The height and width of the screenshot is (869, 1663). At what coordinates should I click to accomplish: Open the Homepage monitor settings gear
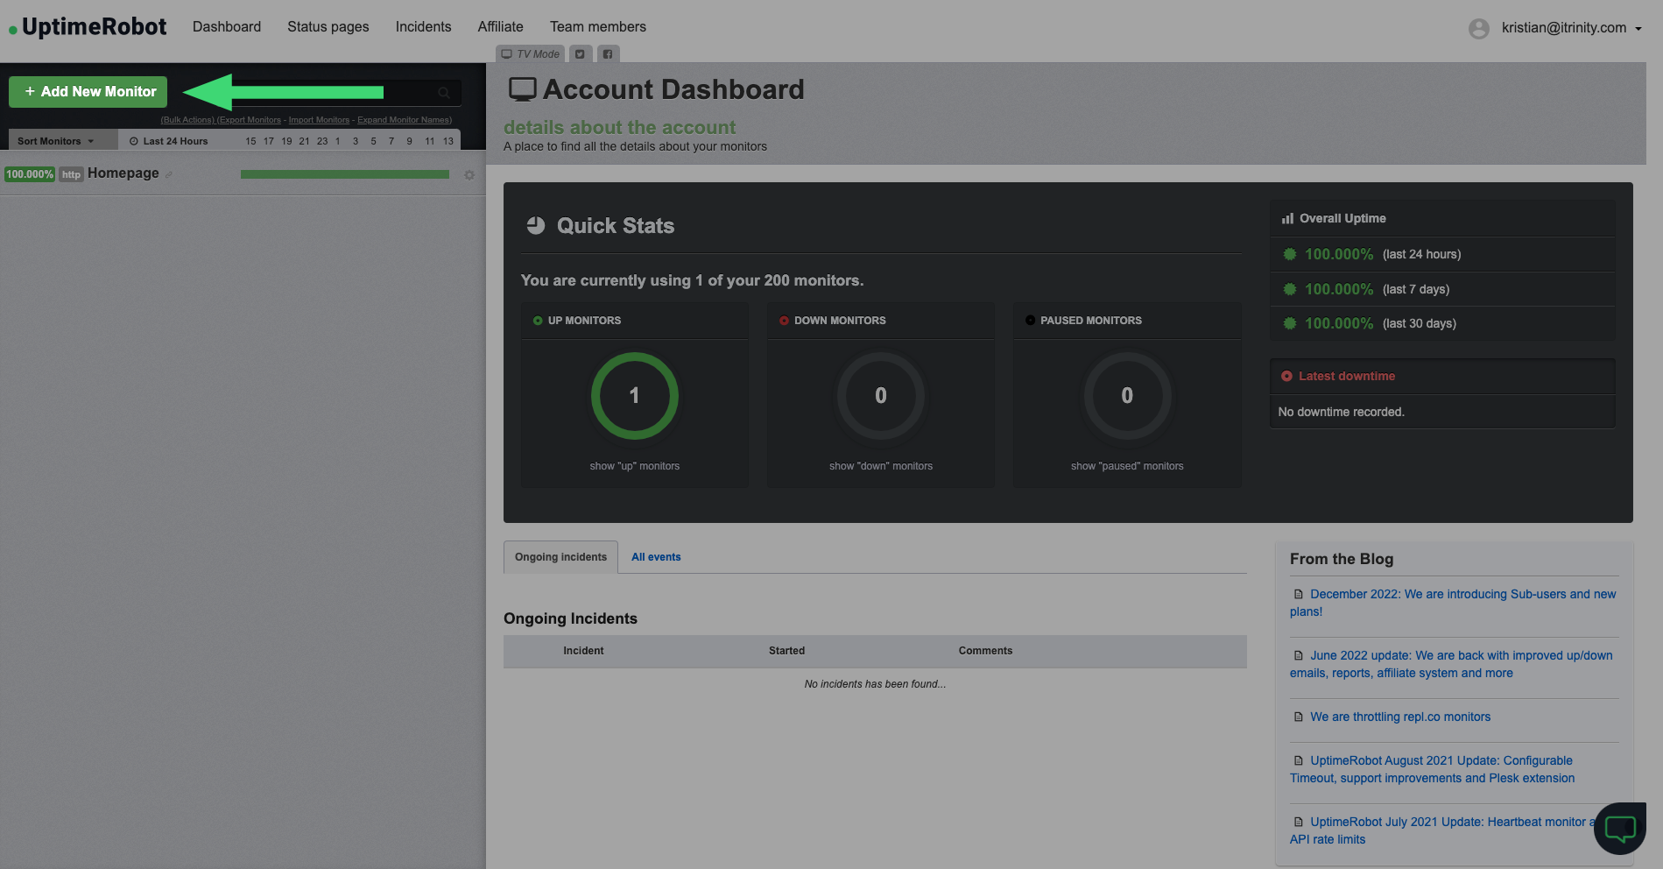click(469, 175)
